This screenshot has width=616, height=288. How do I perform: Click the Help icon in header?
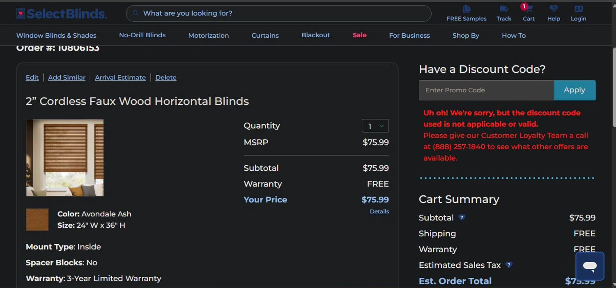[554, 9]
